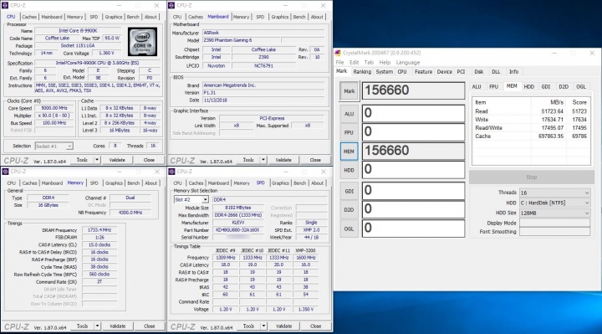Image resolution: width=602 pixels, height=334 pixels.
Task: Click Validate in CPU-Z CPU window
Action: click(117, 160)
